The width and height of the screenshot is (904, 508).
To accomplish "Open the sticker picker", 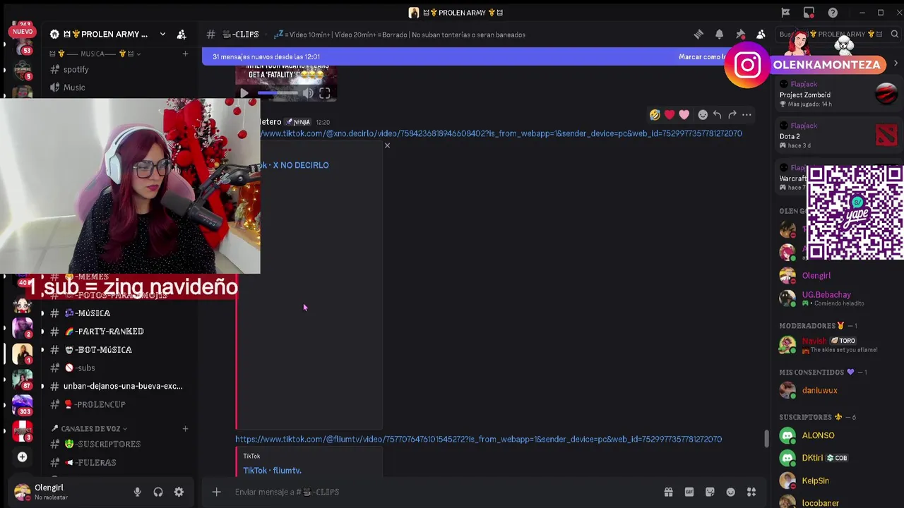I will pos(710,492).
